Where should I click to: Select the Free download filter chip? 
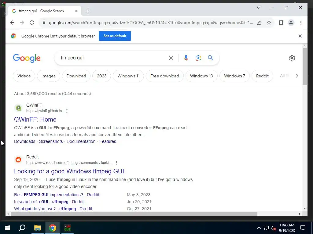pos(165,76)
